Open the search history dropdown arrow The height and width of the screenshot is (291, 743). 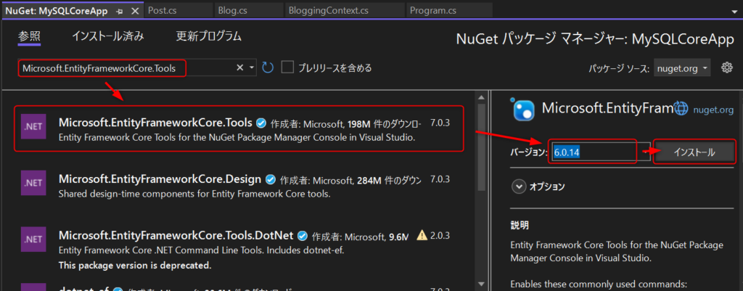252,68
